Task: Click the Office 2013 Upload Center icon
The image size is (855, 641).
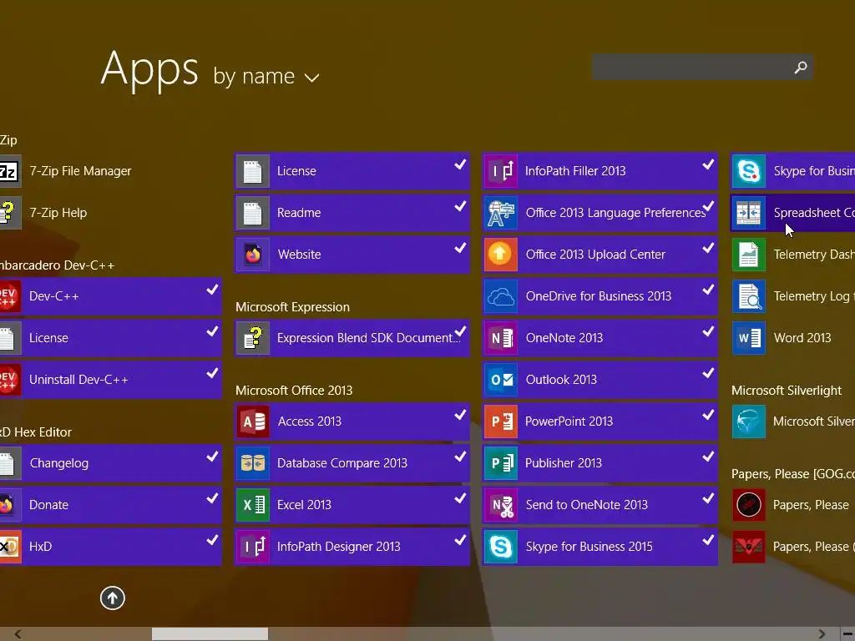Action: pyautogui.click(x=501, y=255)
